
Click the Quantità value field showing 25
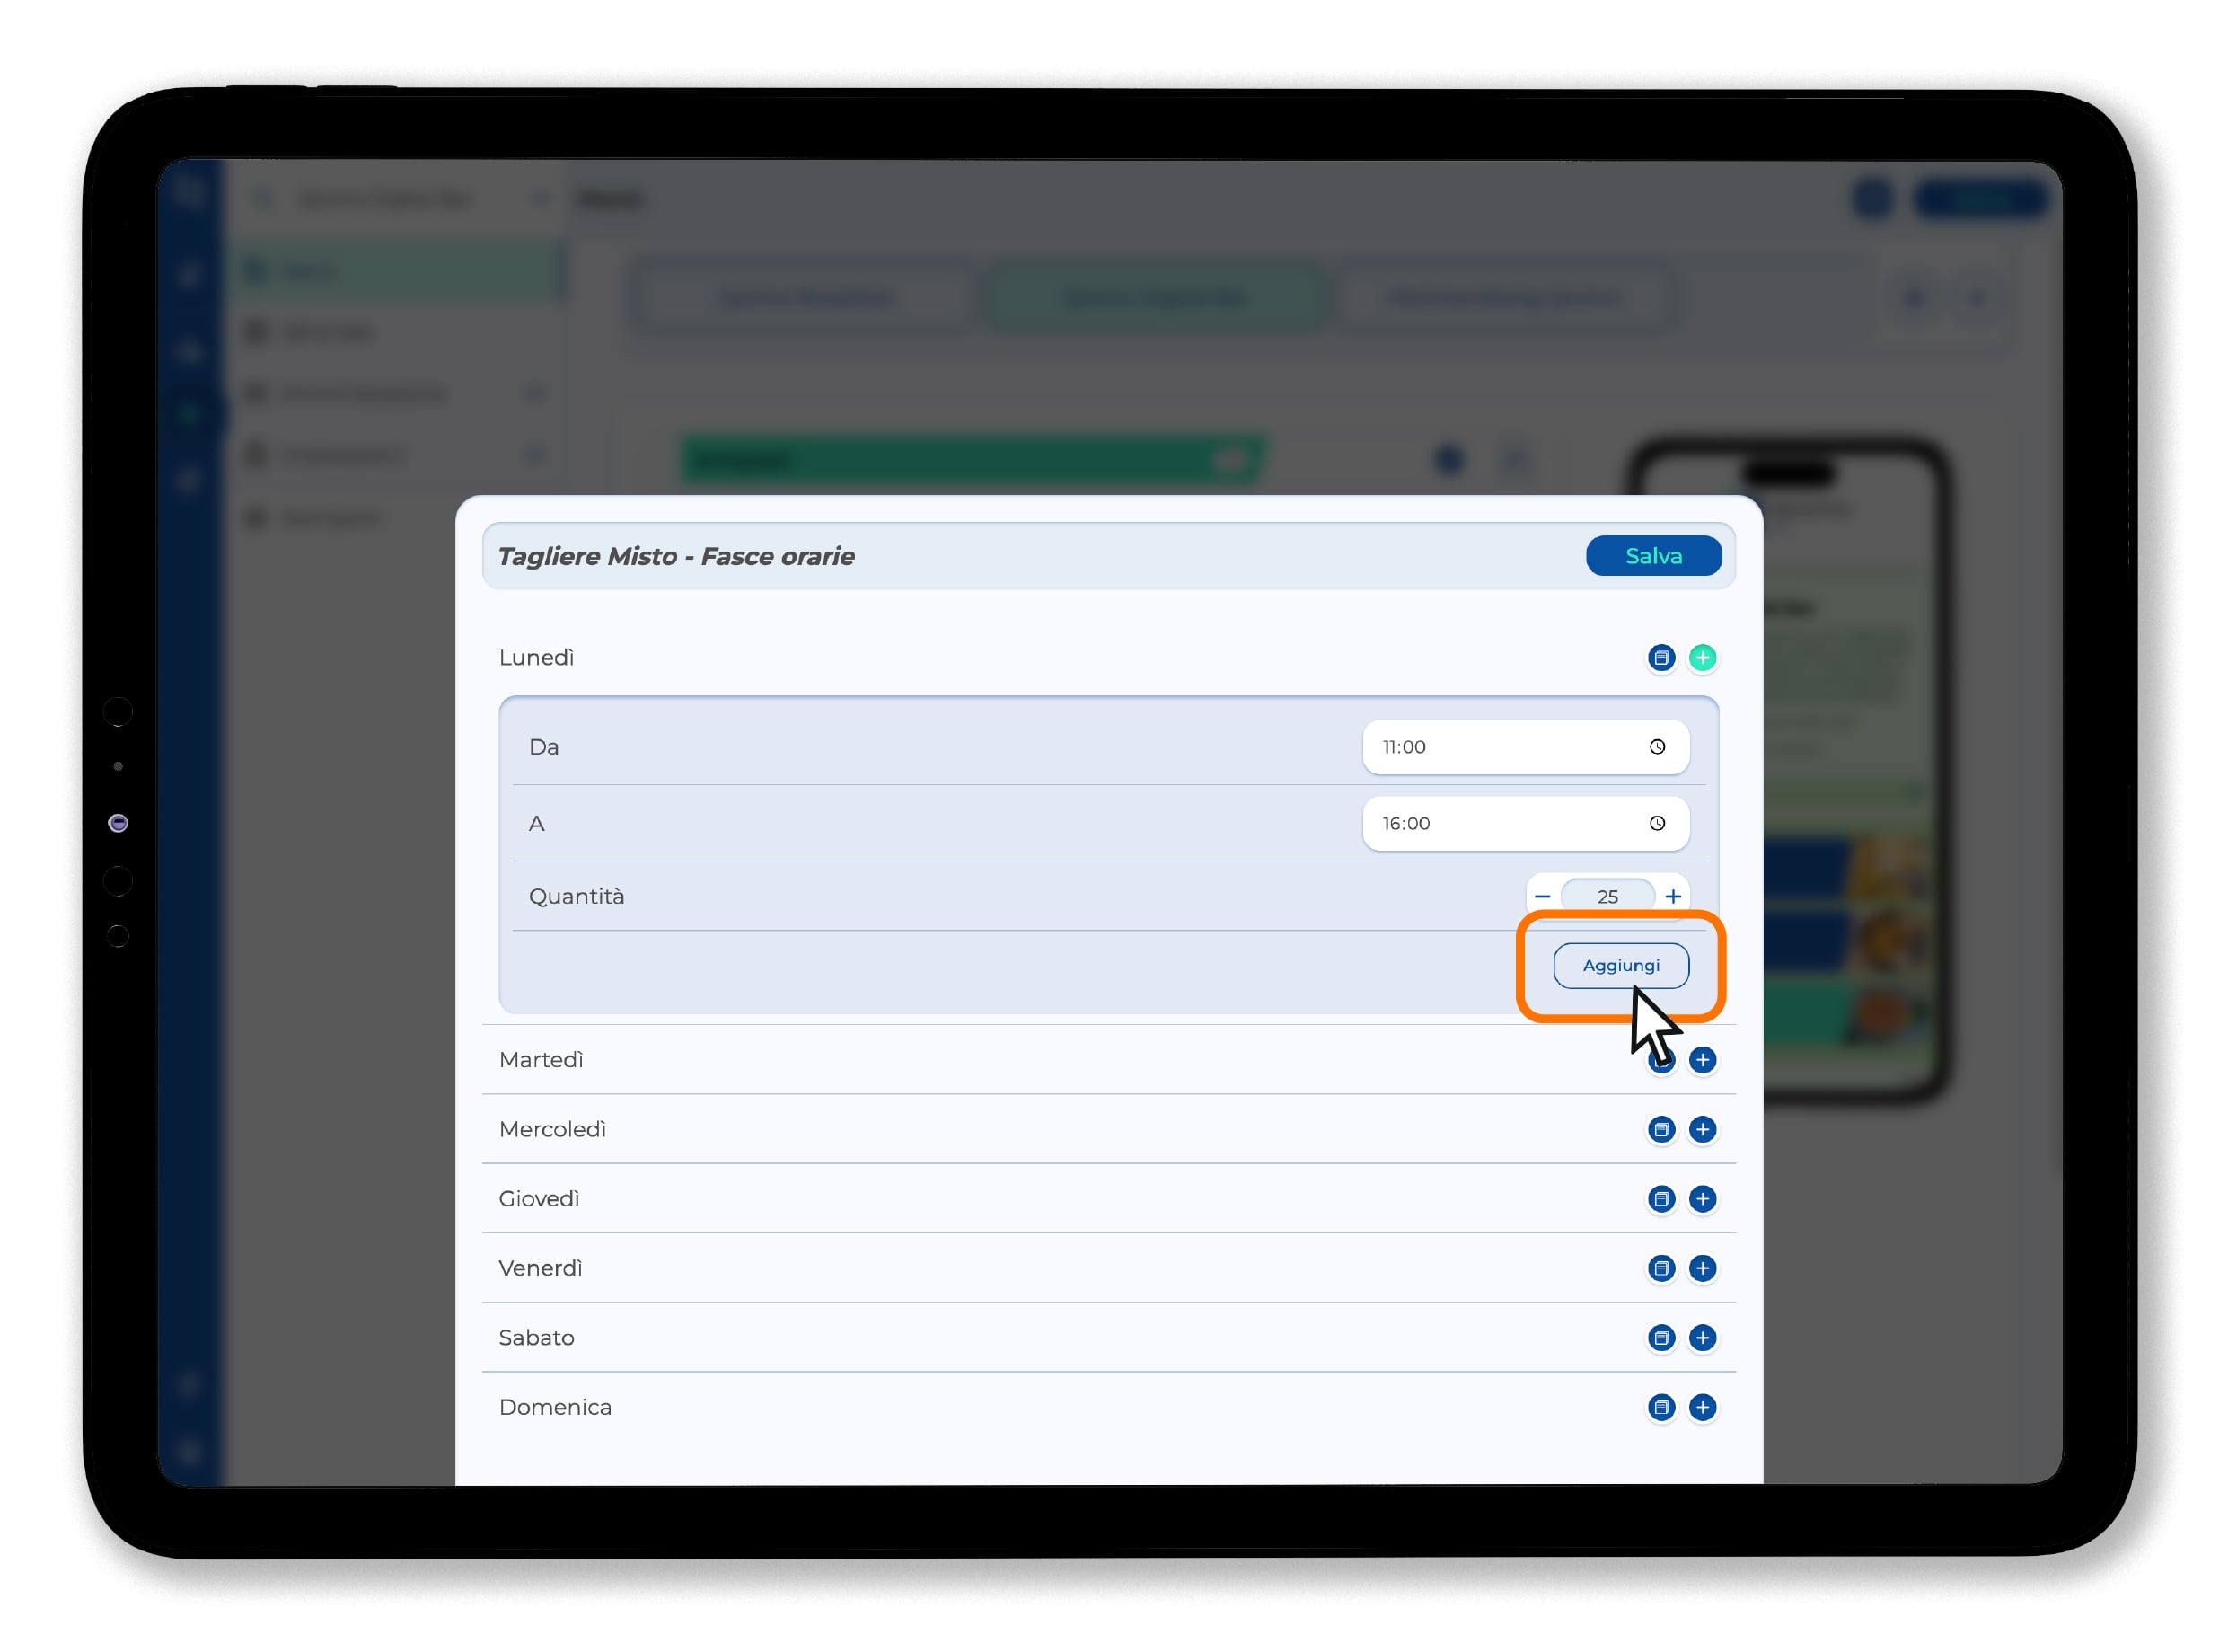pyautogui.click(x=1607, y=896)
